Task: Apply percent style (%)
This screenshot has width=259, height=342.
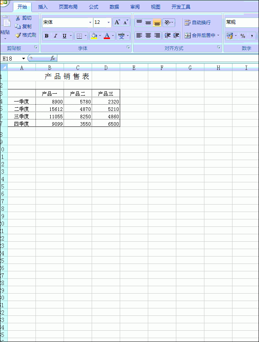Action: [x=243, y=36]
